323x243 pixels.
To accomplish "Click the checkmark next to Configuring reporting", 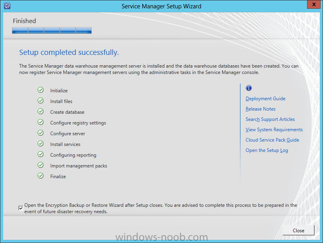I will [x=41, y=154].
